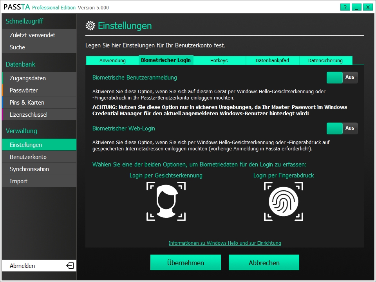Click the Abmelden button
376x282 pixels.
39,266
